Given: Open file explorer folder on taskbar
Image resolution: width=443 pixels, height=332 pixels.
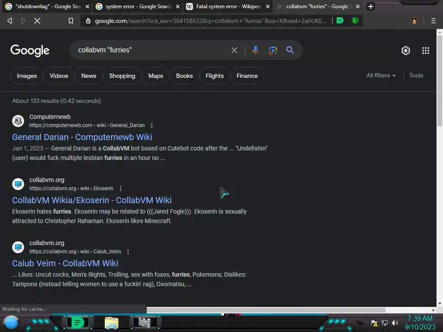Looking at the screenshot, I should point(112,322).
